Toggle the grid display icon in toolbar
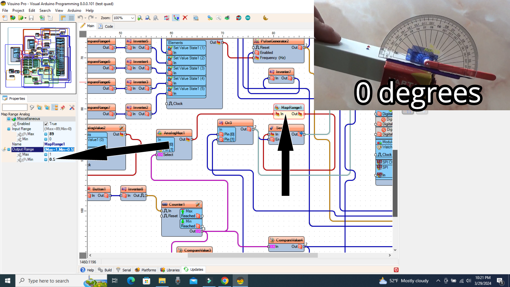 [71, 18]
